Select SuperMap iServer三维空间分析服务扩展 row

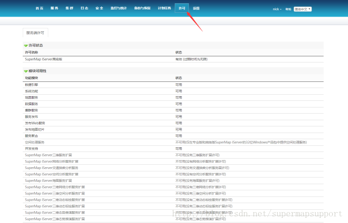pyautogui.click(x=173, y=194)
